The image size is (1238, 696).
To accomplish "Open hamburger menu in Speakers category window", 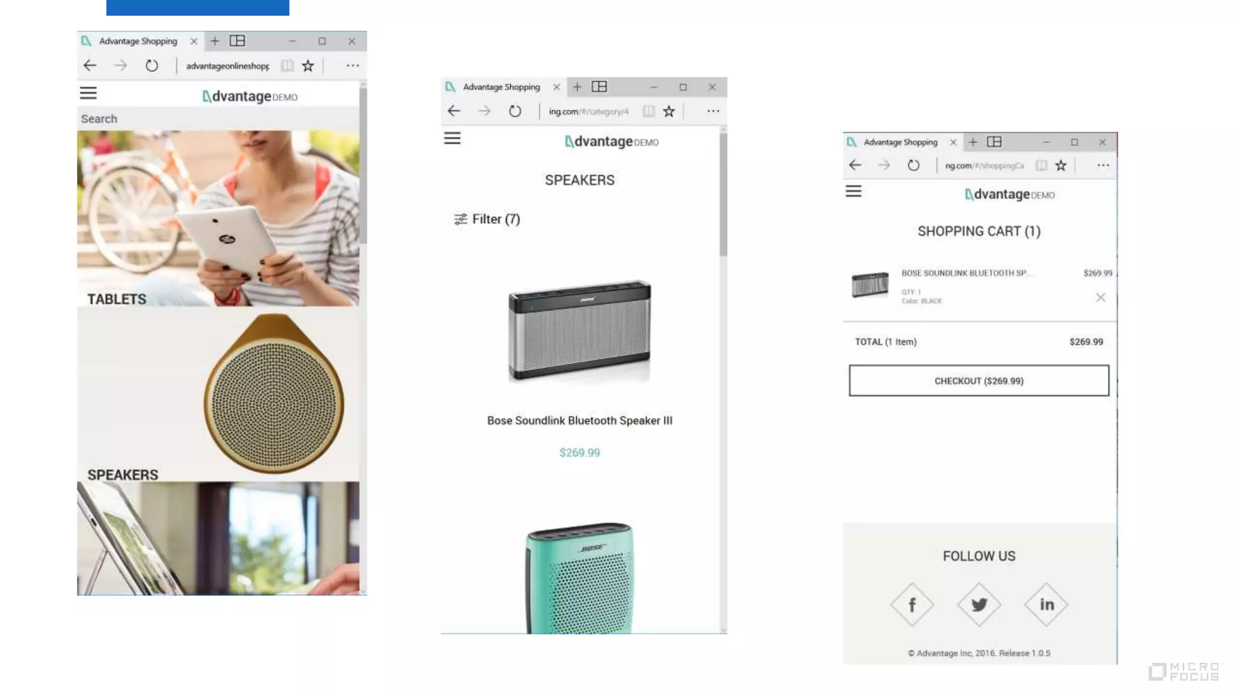I will click(x=452, y=138).
